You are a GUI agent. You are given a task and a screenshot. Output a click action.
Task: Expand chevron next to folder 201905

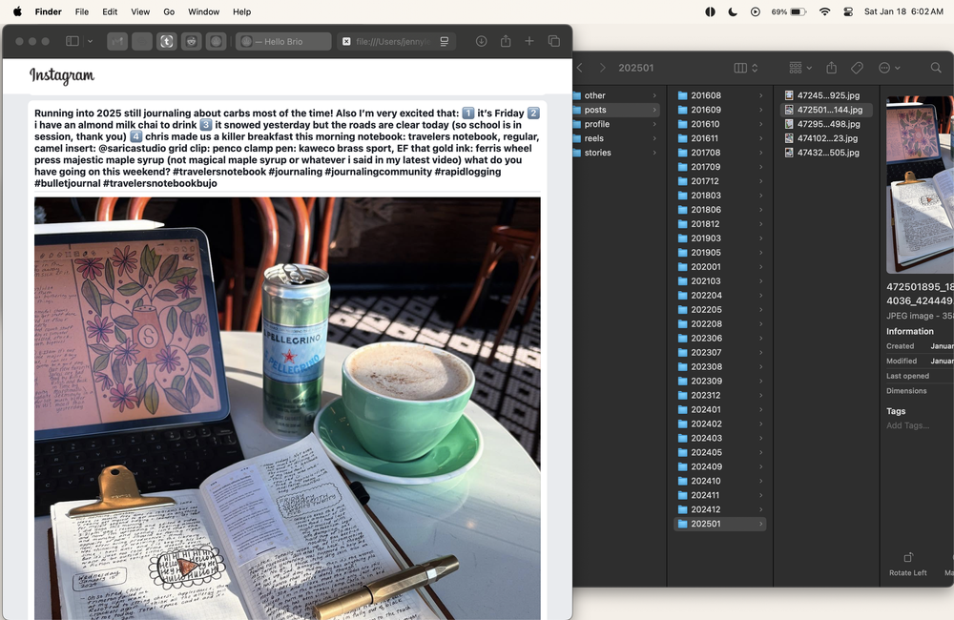point(760,253)
